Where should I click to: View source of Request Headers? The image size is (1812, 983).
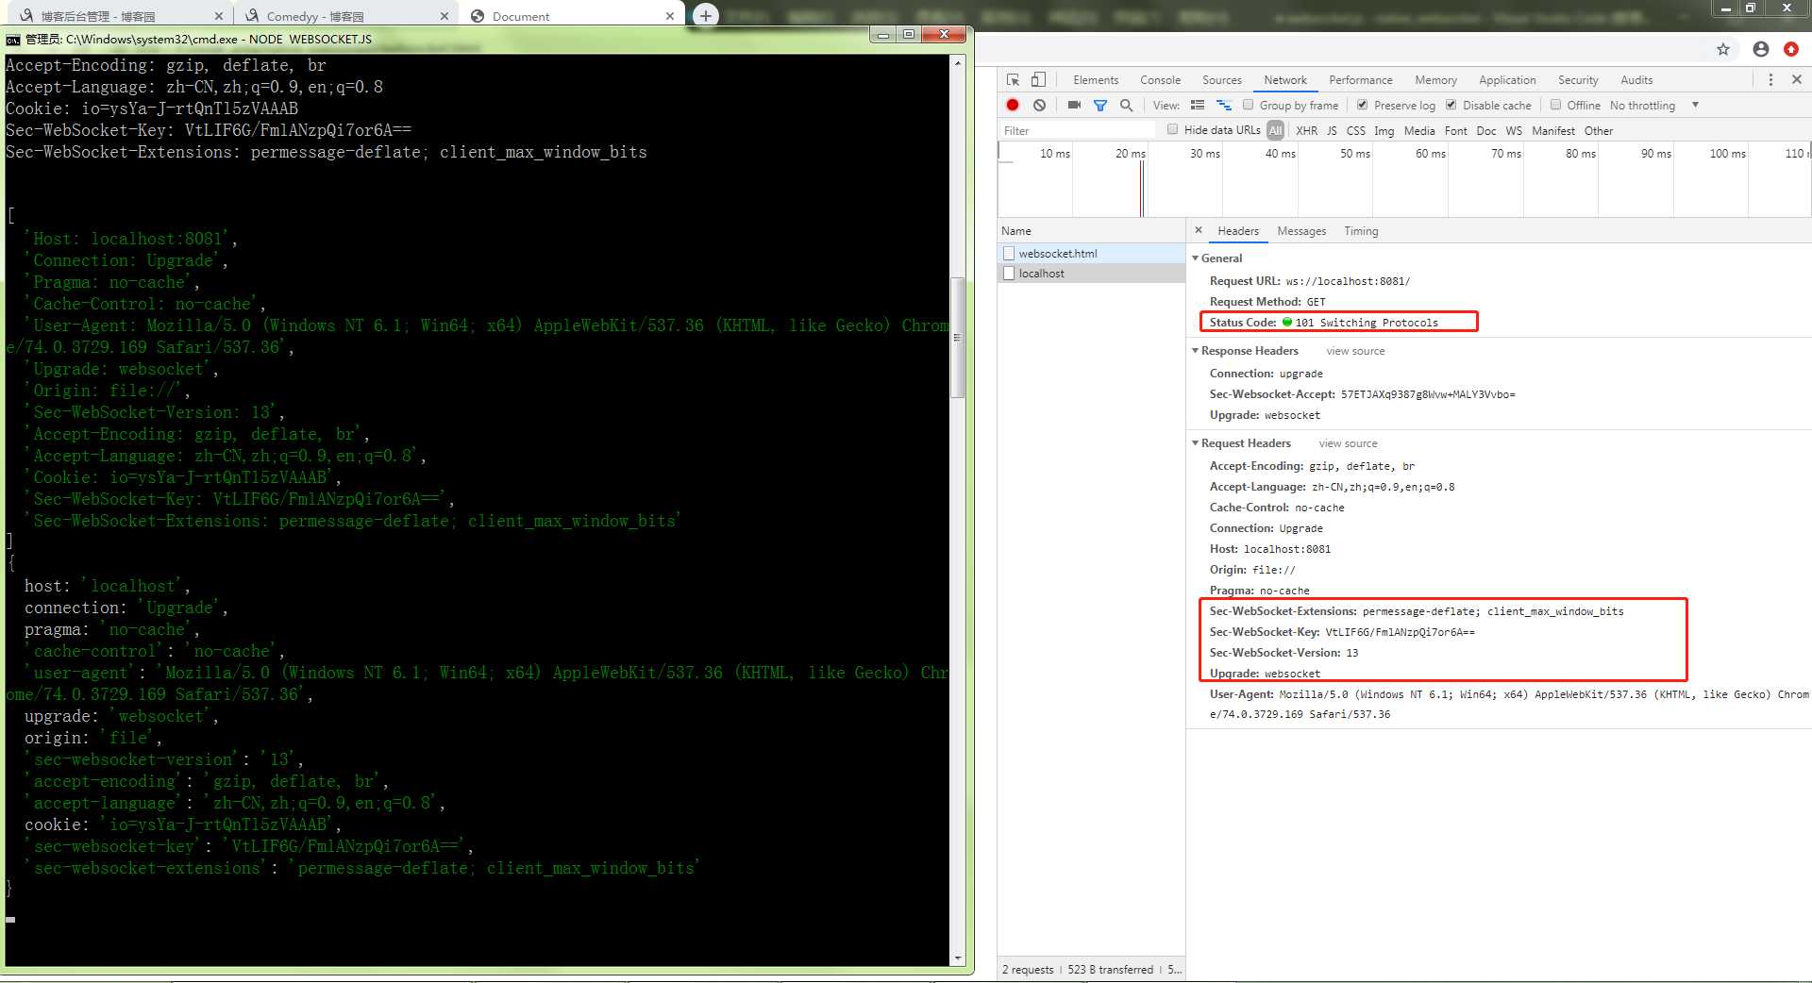(x=1348, y=443)
